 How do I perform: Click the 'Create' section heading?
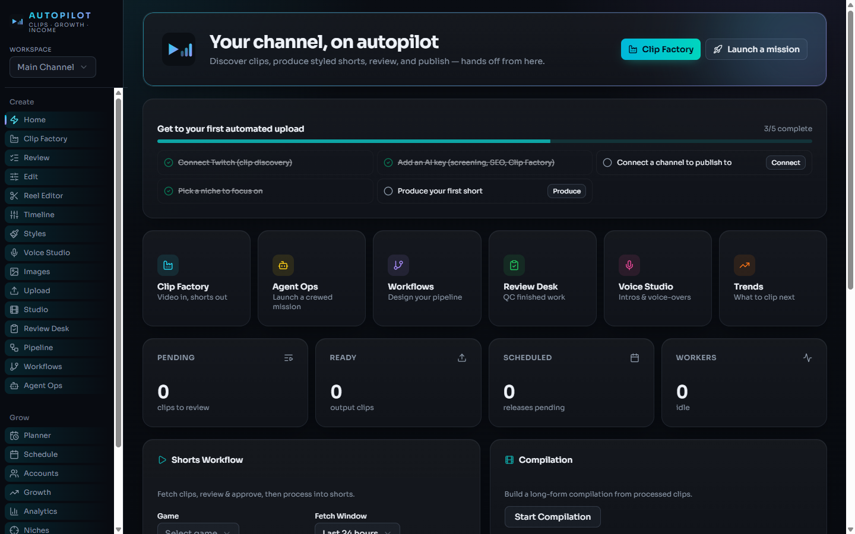pos(22,102)
